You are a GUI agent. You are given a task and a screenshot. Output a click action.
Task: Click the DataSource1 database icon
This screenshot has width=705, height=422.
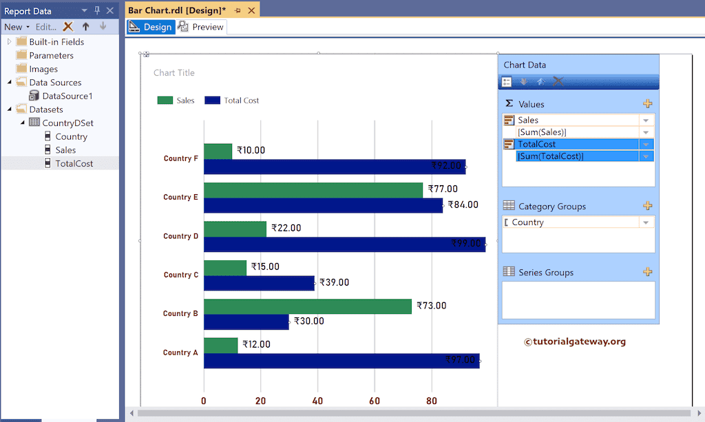[x=34, y=96]
